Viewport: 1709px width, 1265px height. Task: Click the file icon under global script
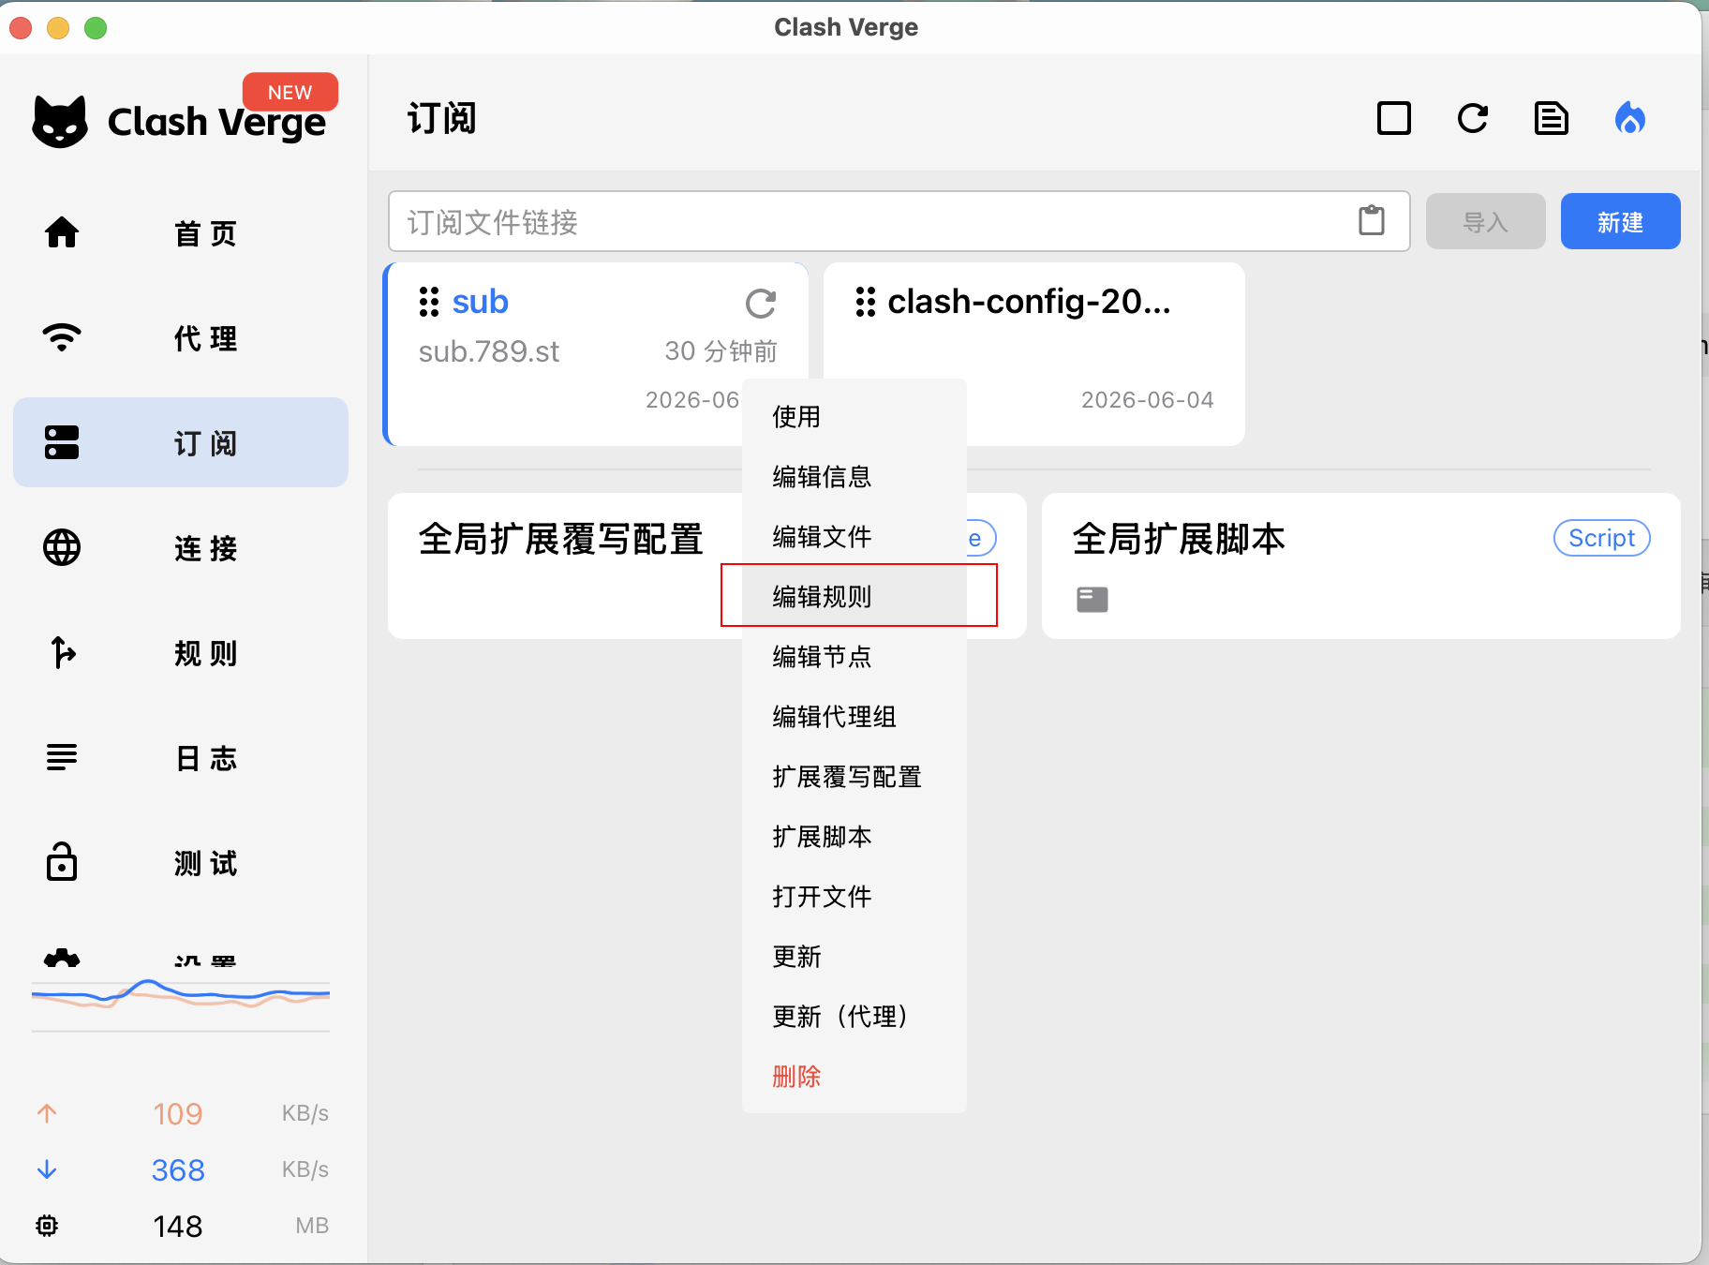point(1092,600)
